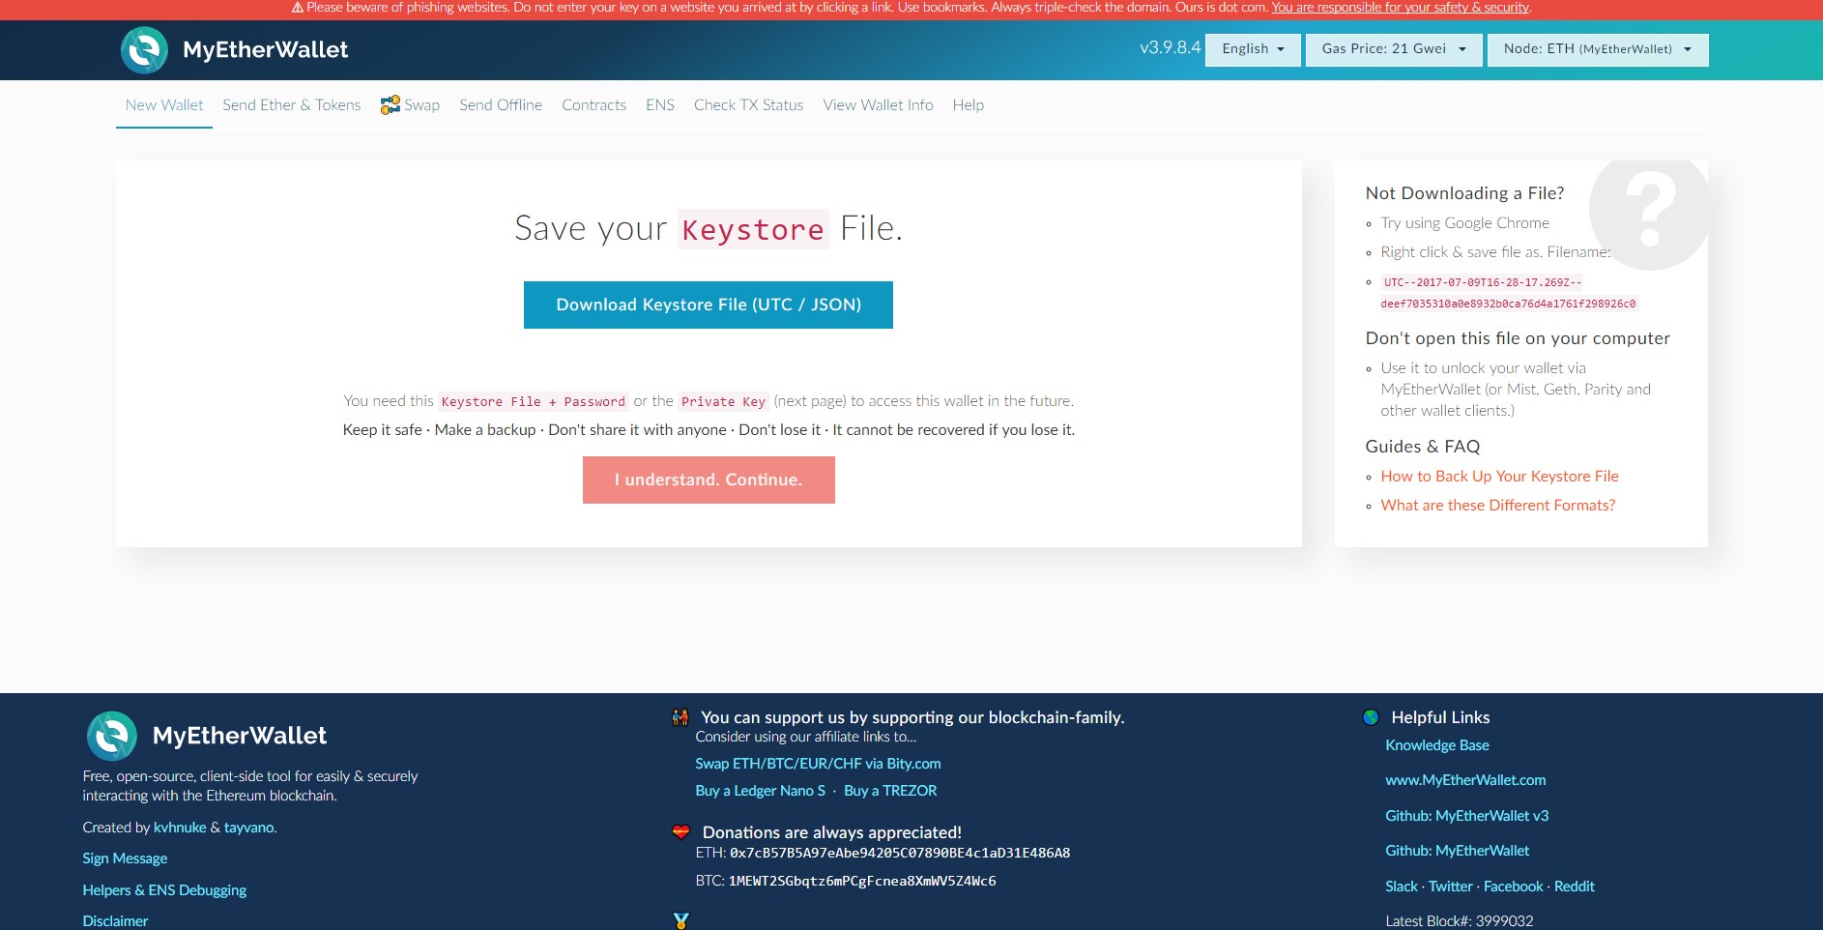Follow the Buy a TREZOR link
The height and width of the screenshot is (930, 1823).
pos(890,791)
